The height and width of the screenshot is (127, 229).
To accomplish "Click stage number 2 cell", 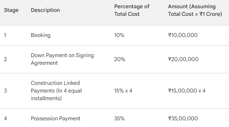I will point(6,59).
